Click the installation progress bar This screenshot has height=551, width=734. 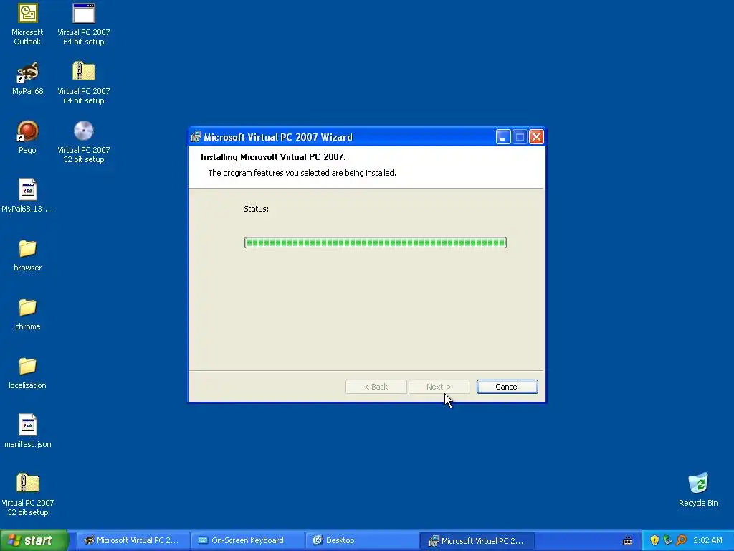[x=376, y=242]
